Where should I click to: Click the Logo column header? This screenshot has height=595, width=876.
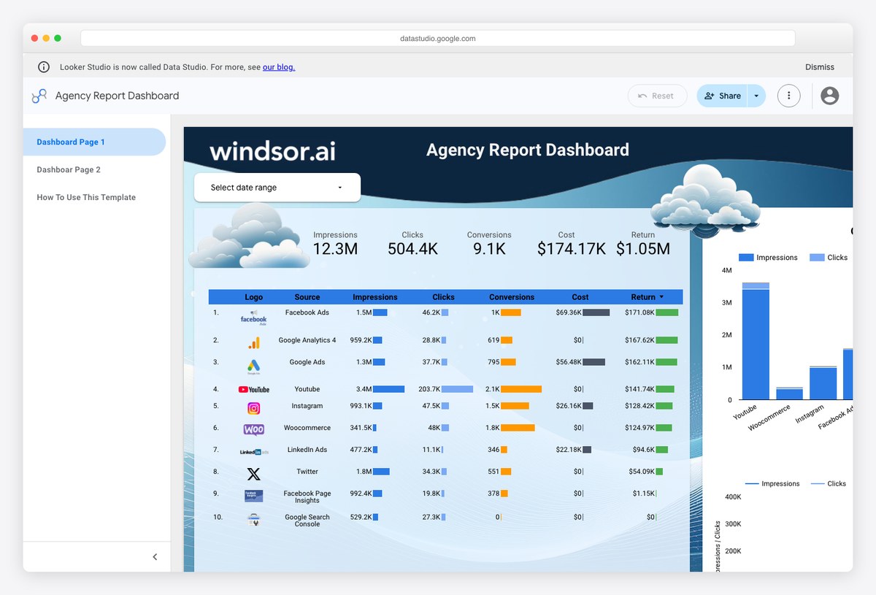pos(254,297)
